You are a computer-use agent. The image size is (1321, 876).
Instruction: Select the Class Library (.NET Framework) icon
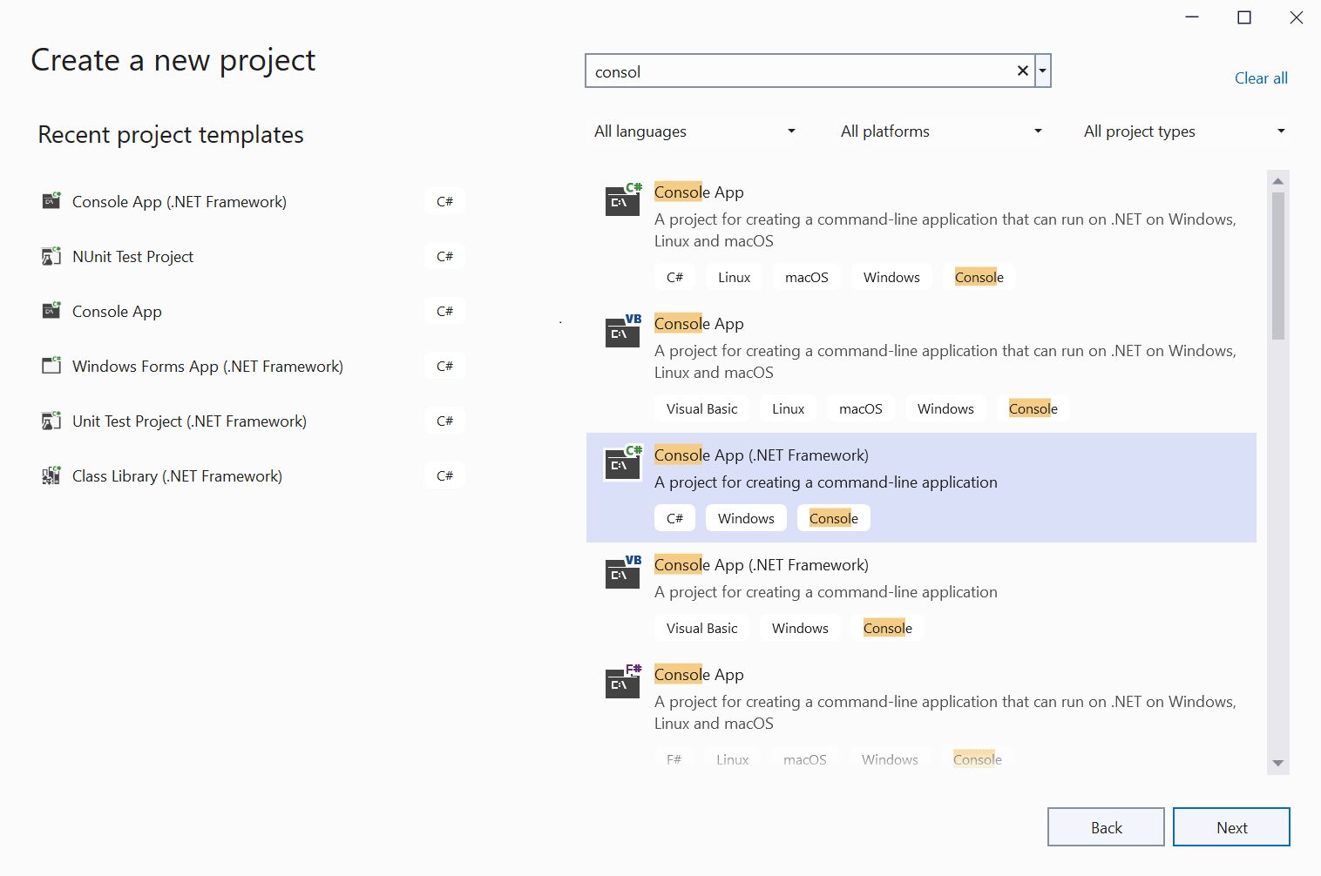[x=51, y=475]
